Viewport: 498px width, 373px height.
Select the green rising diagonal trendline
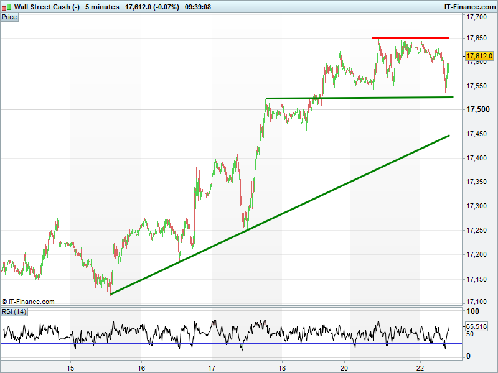point(280,215)
